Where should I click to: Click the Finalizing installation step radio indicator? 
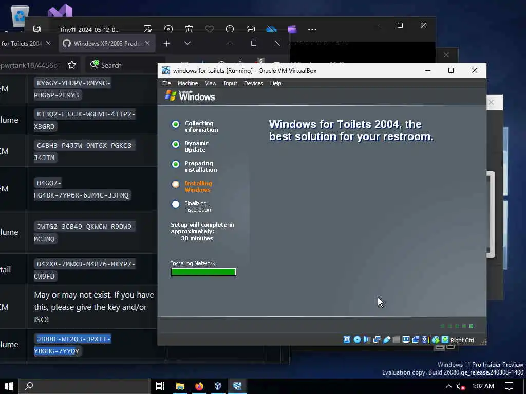pos(176,204)
